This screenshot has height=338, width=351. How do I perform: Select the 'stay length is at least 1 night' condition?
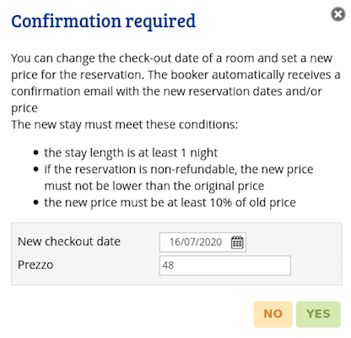[x=131, y=153]
